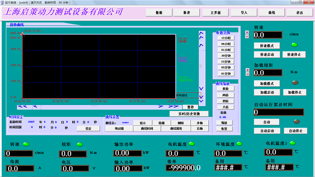Open the 曲线 menu button at top
The height and width of the screenshot is (177, 315).
272,13
